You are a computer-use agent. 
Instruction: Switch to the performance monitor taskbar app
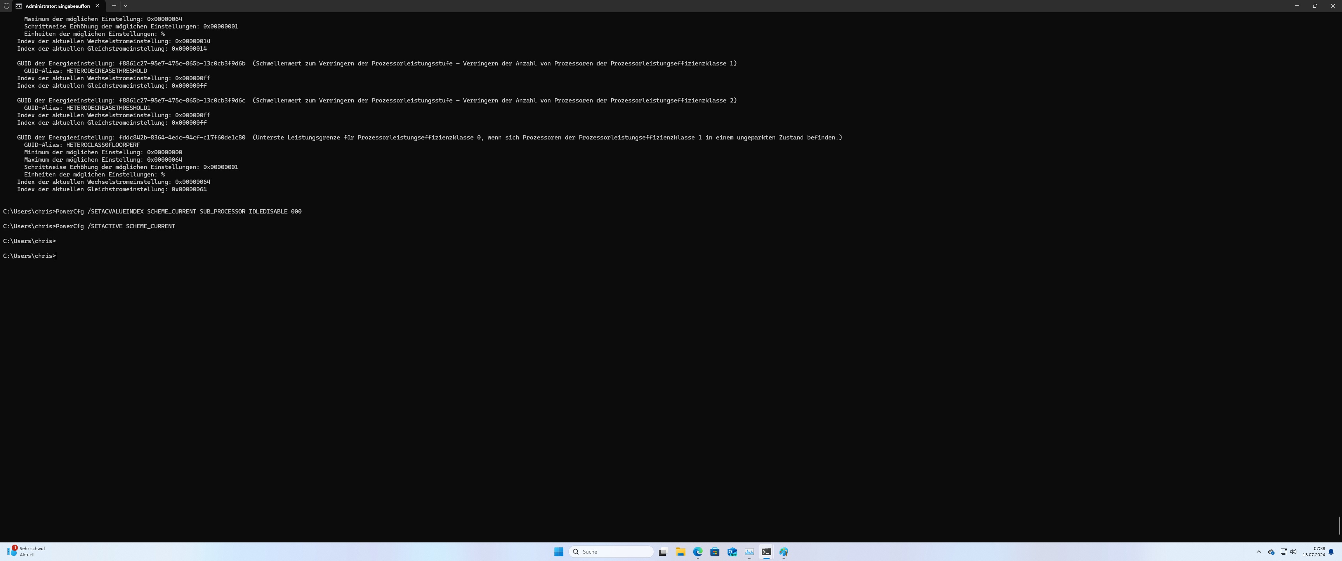(x=749, y=552)
